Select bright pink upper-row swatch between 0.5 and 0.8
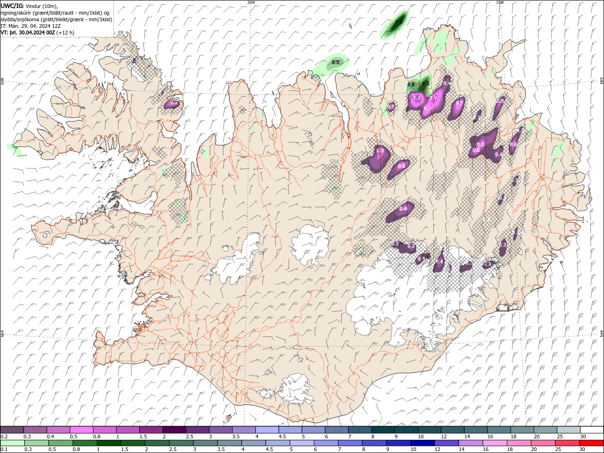This screenshot has width=604, height=453. pyautogui.click(x=82, y=430)
